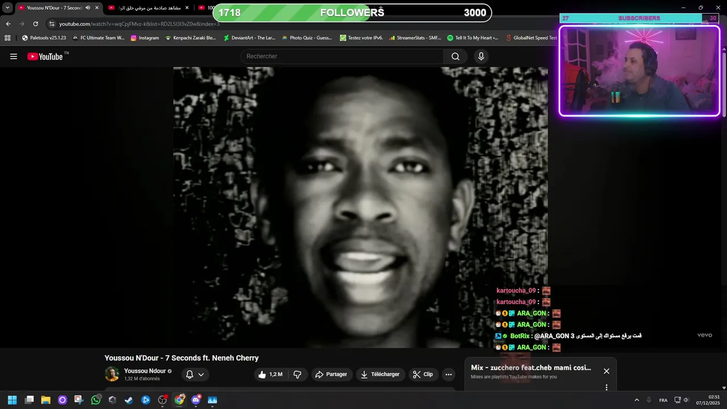This screenshot has width=727, height=409.
Task: Mute the tab using its speaker icon
Action: [87, 7]
